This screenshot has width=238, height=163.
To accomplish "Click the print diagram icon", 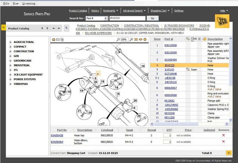I will [x=53, y=39].
